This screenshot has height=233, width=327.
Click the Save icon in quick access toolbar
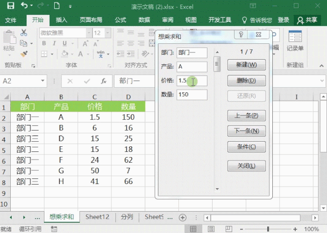pos(10,6)
